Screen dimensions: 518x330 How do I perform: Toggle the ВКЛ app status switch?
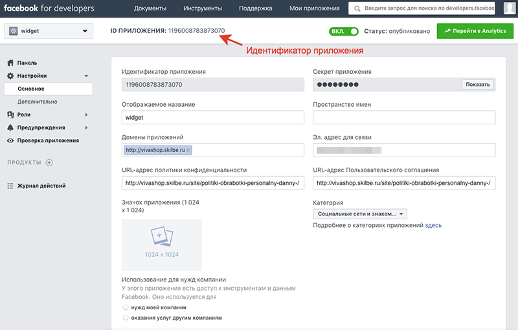coord(344,31)
